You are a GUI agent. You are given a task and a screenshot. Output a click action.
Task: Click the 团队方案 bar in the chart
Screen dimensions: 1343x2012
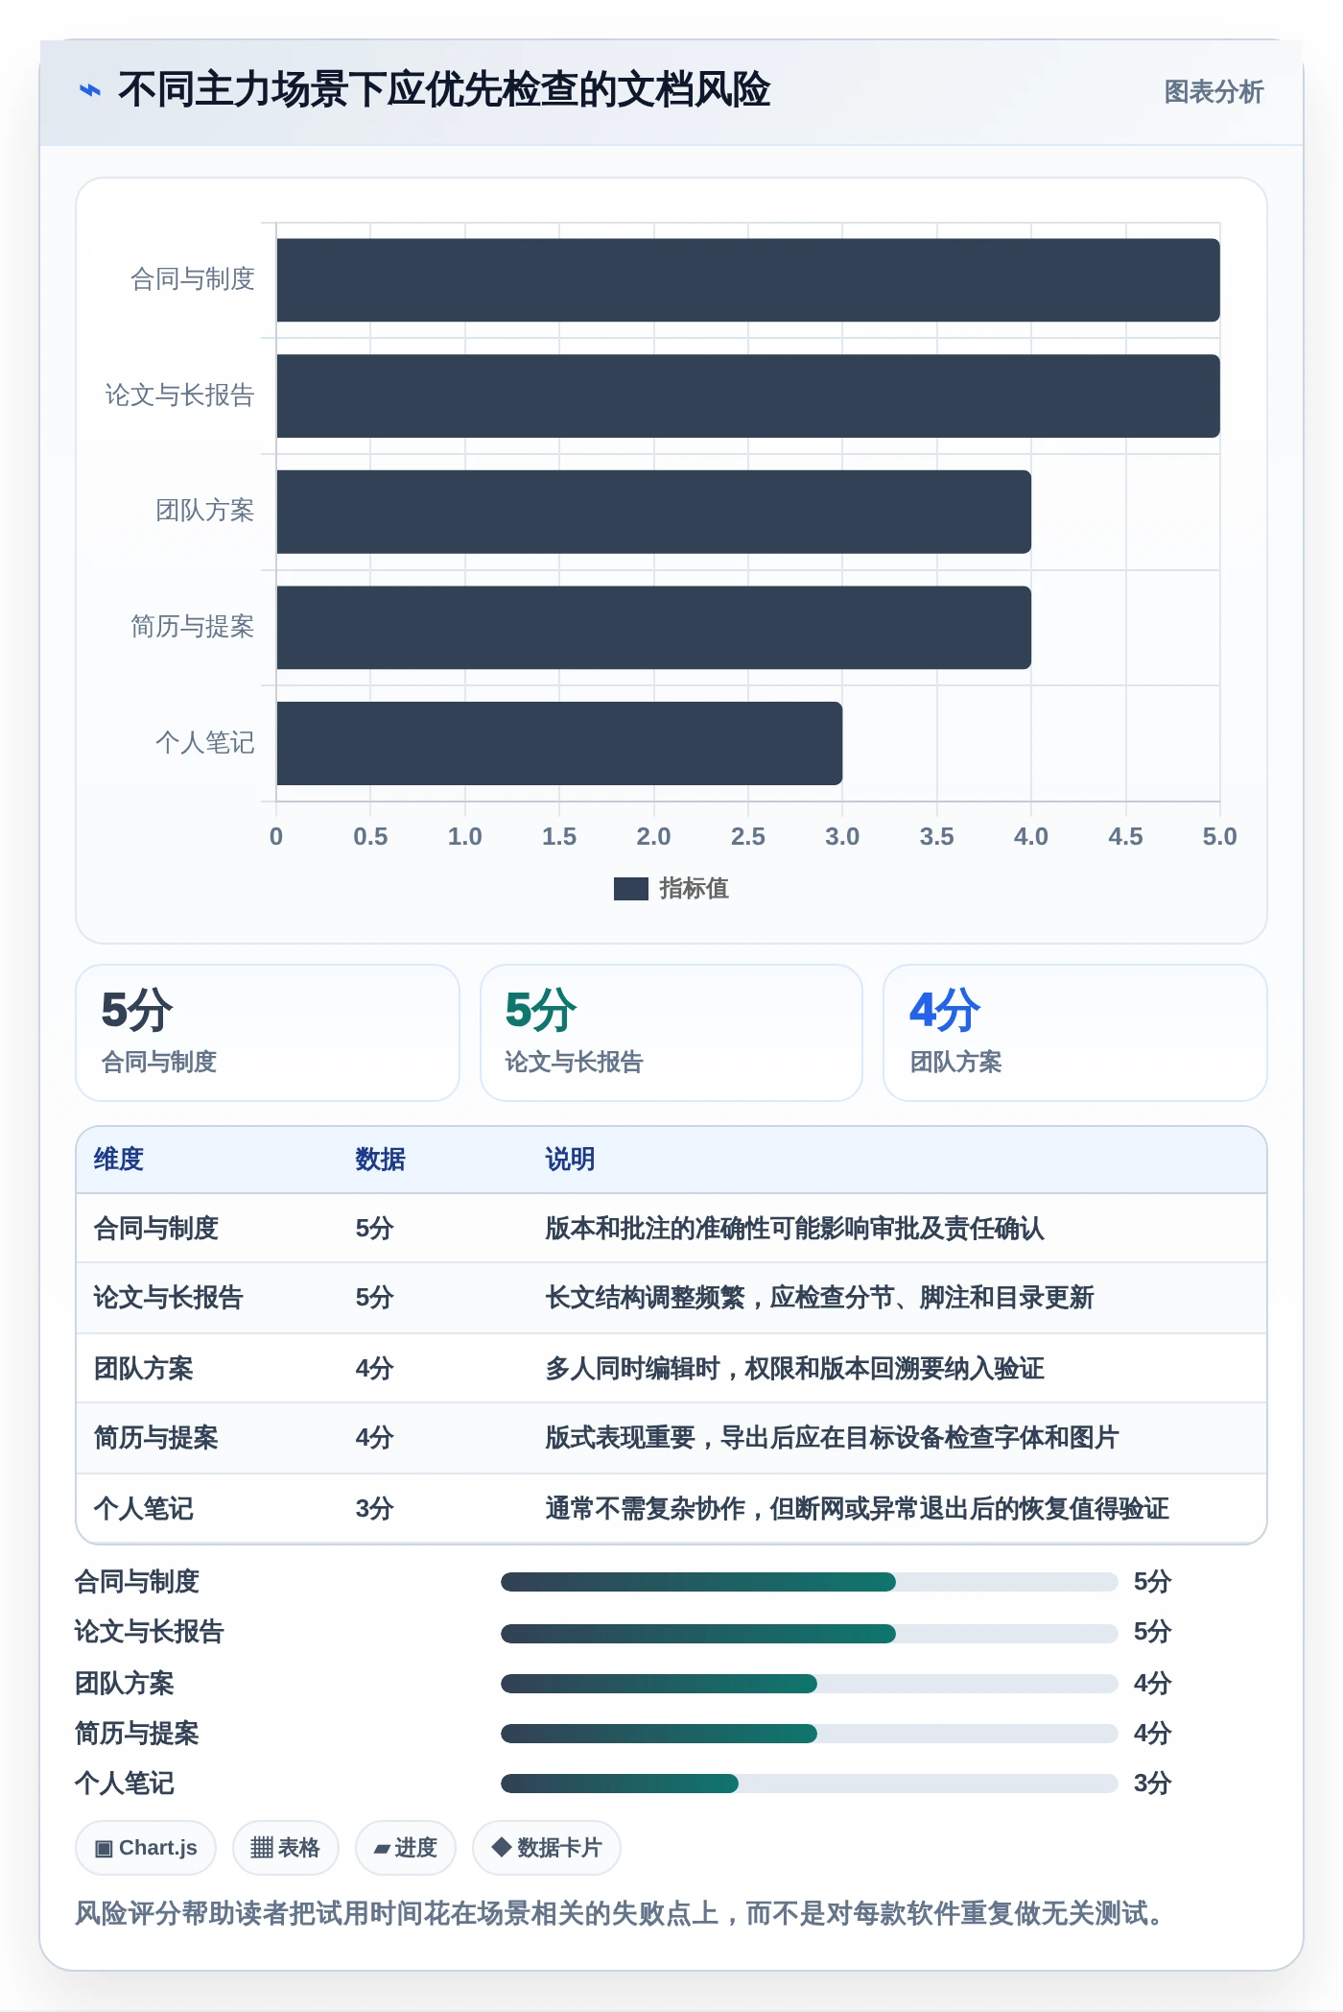[x=654, y=512]
